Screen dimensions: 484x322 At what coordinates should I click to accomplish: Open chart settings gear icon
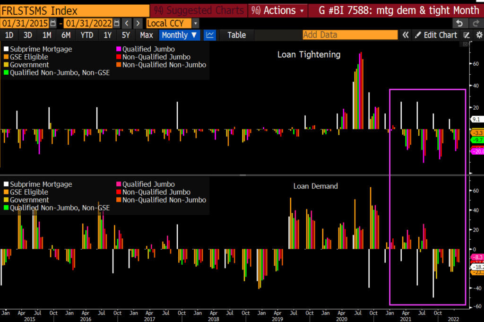479,35
